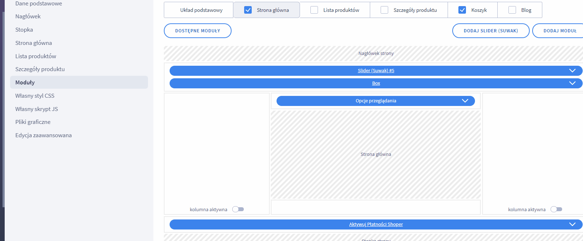Check the Blog checkbox

coord(512,10)
